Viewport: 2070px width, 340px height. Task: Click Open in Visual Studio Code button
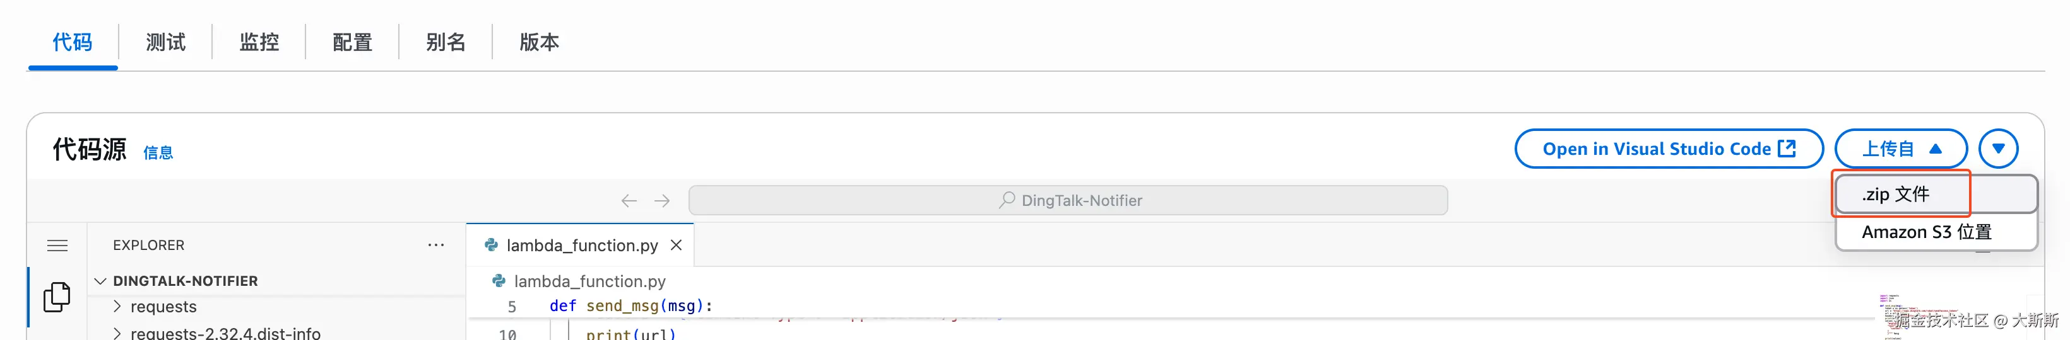[1668, 149]
